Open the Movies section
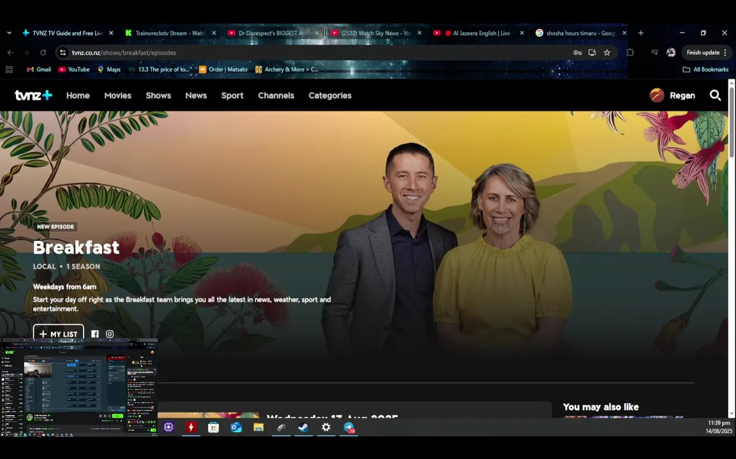 118,95
